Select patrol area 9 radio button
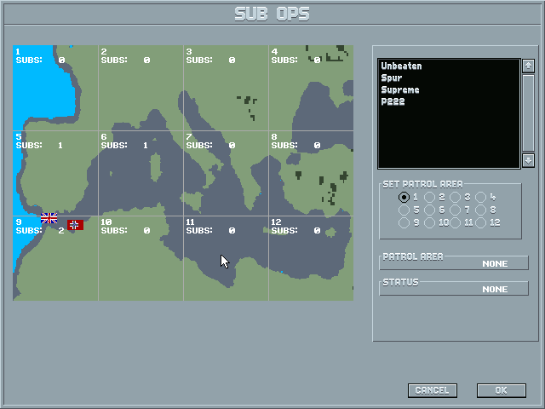This screenshot has height=409, width=545. coord(404,222)
